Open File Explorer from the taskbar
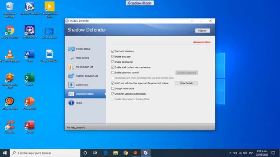Screen dimensions: 280x157 tap(115, 153)
